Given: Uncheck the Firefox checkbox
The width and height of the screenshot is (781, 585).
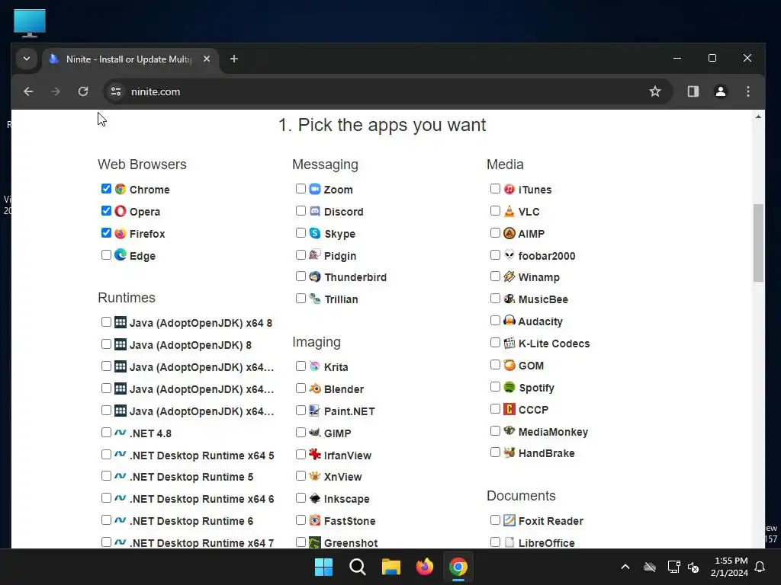Looking at the screenshot, I should pyautogui.click(x=106, y=232).
